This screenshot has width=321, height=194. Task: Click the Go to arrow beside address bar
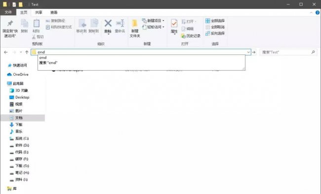pyautogui.click(x=254, y=52)
